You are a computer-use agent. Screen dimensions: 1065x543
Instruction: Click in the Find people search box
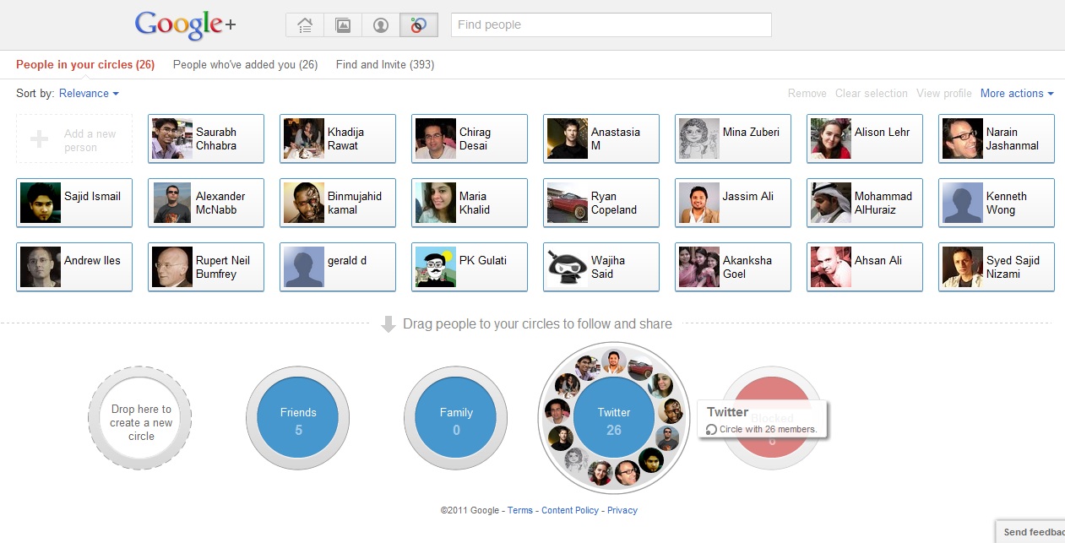pyautogui.click(x=611, y=25)
